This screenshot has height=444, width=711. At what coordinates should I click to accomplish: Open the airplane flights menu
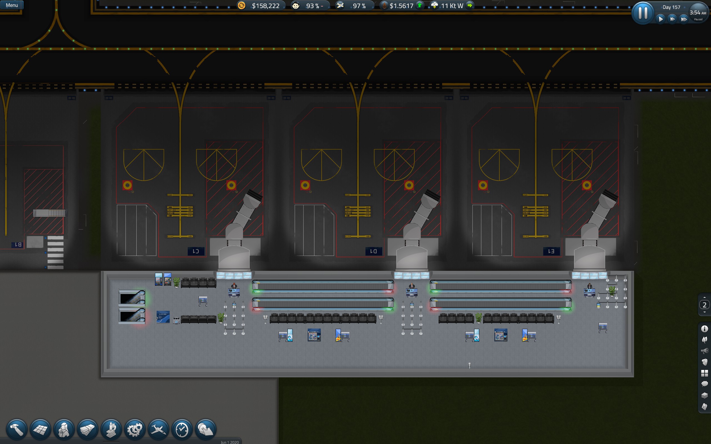coord(159,430)
